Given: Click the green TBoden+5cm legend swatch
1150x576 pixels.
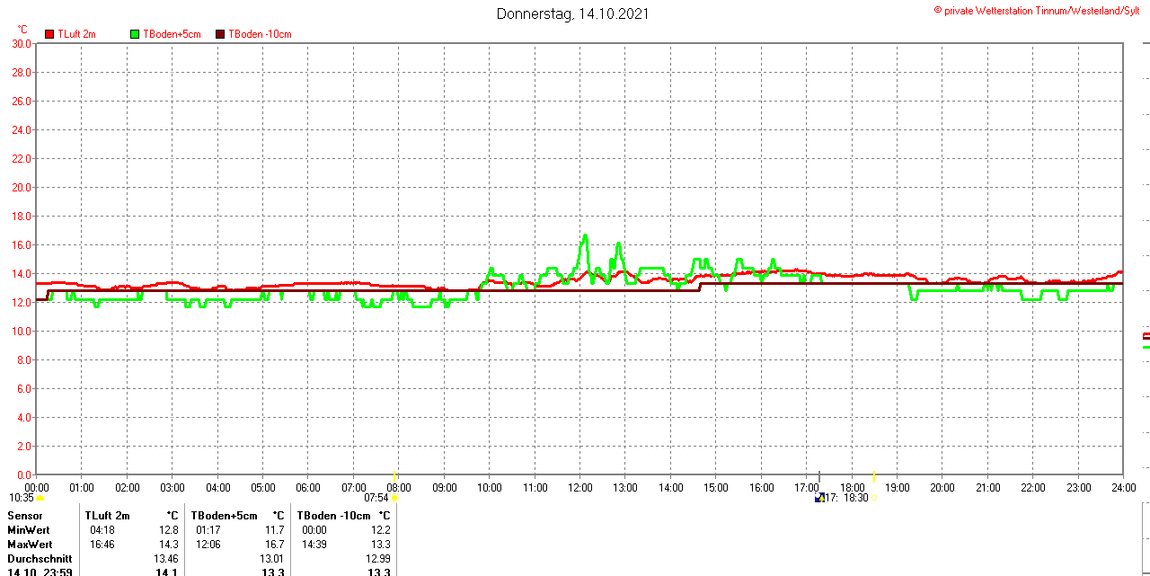Looking at the screenshot, I should point(135,34).
